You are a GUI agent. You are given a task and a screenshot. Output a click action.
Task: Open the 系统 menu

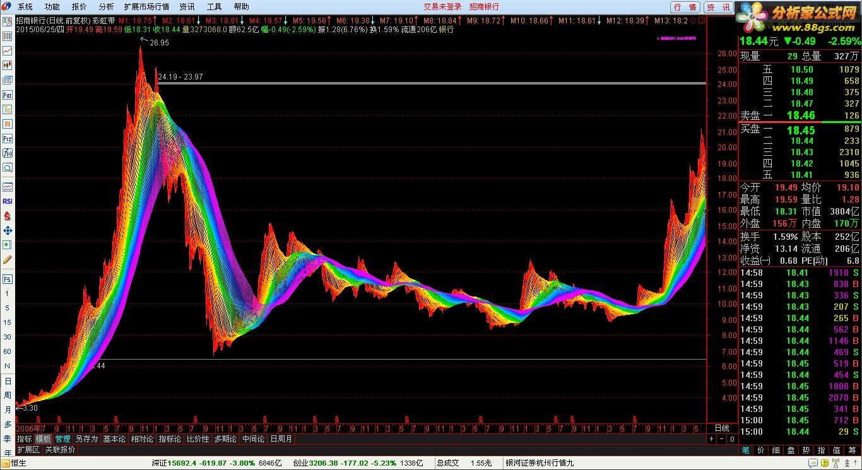coord(25,7)
